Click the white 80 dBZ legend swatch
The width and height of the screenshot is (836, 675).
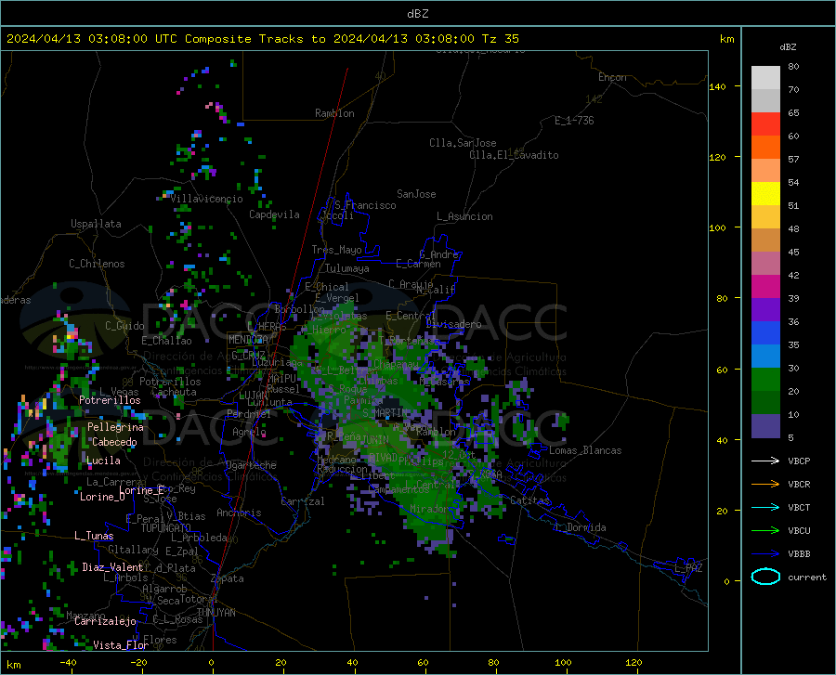(765, 77)
